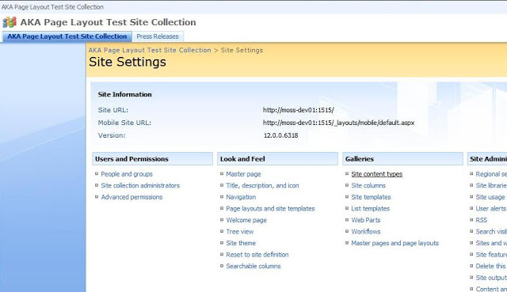Open Title, description, and icon

pos(262,185)
